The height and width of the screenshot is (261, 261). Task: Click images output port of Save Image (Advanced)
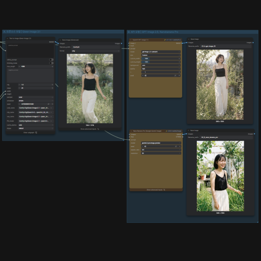(122, 43)
